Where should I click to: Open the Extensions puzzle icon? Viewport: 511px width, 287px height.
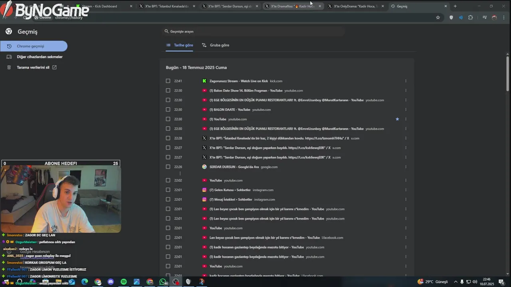click(x=470, y=18)
